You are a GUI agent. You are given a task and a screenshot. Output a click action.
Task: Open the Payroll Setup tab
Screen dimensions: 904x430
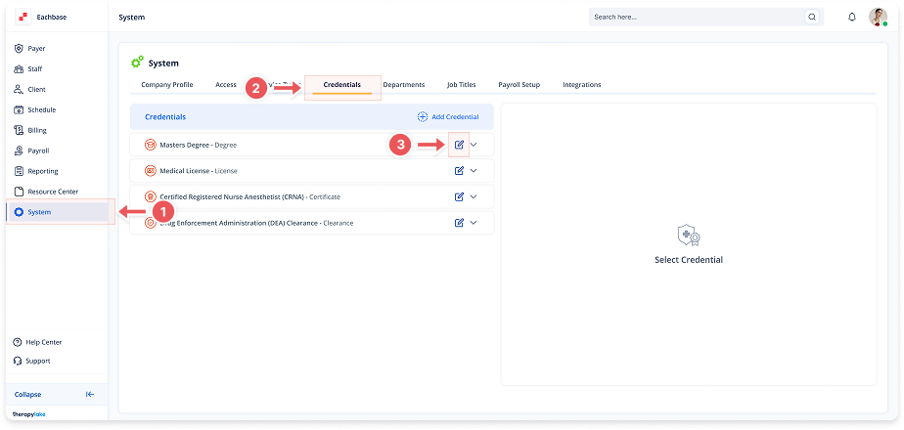519,85
